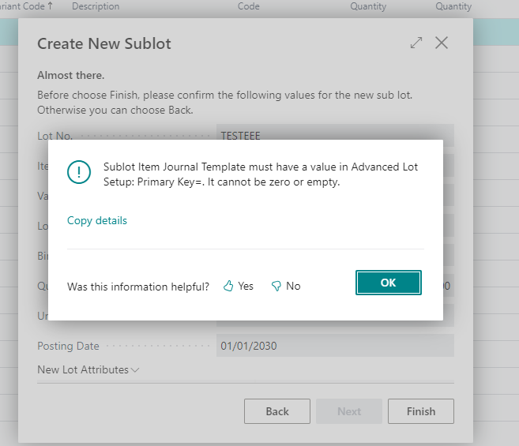Go Back in the sublot wizard
The height and width of the screenshot is (446, 519).
point(276,411)
